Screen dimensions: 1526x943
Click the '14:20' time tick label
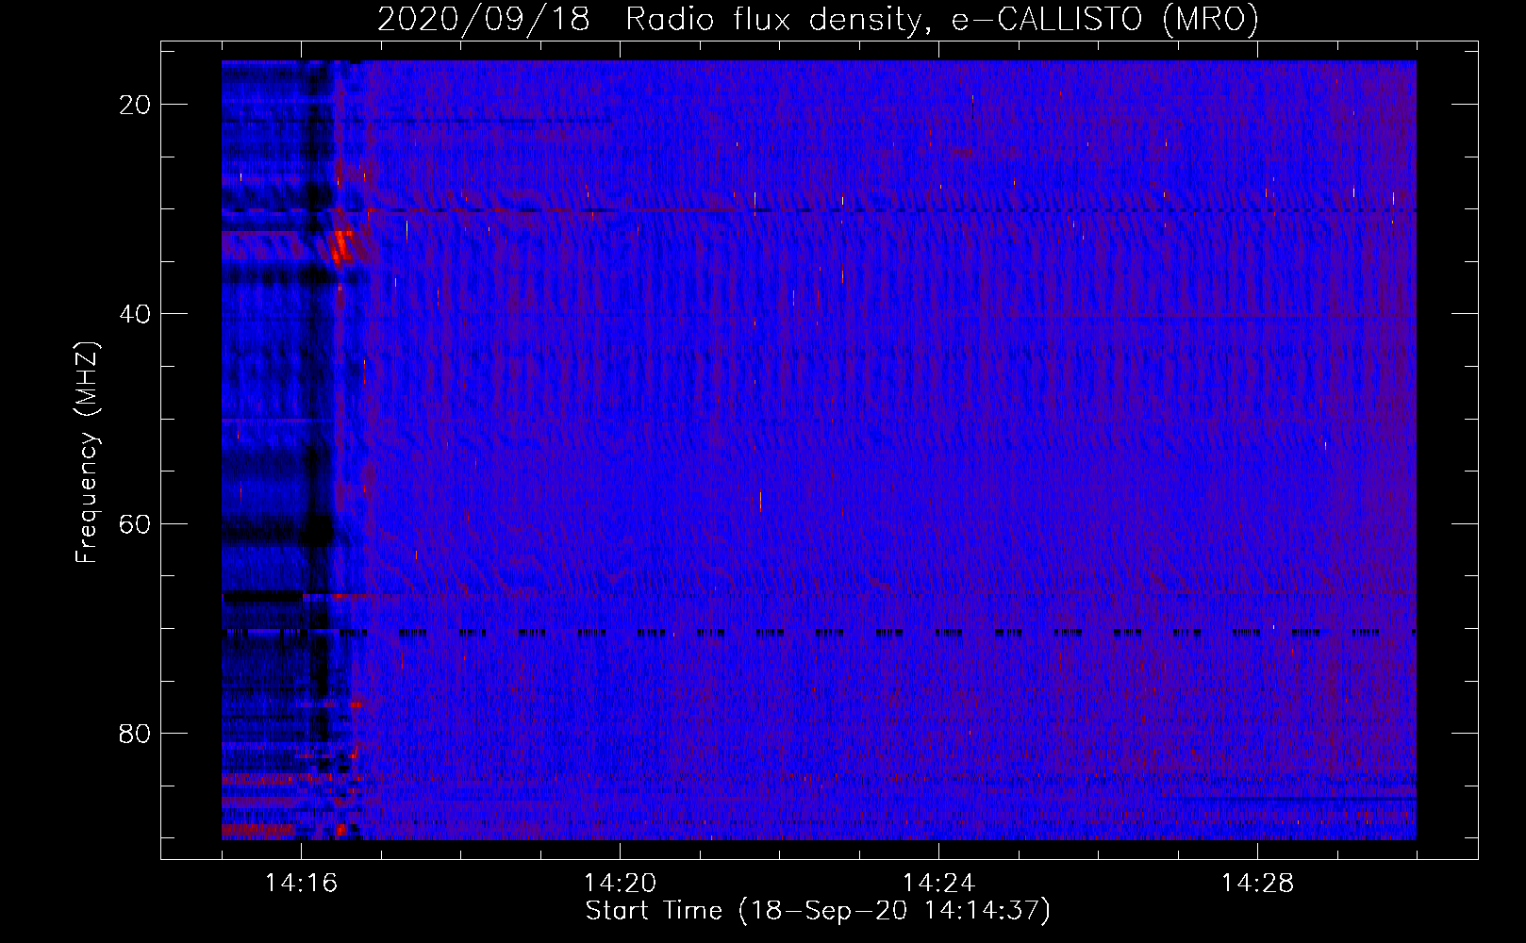(x=620, y=884)
